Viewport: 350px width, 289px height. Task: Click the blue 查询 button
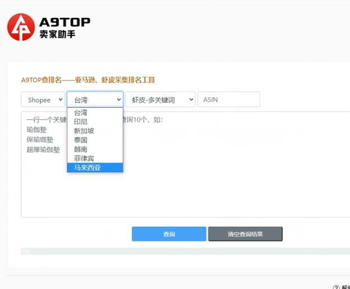(169, 234)
